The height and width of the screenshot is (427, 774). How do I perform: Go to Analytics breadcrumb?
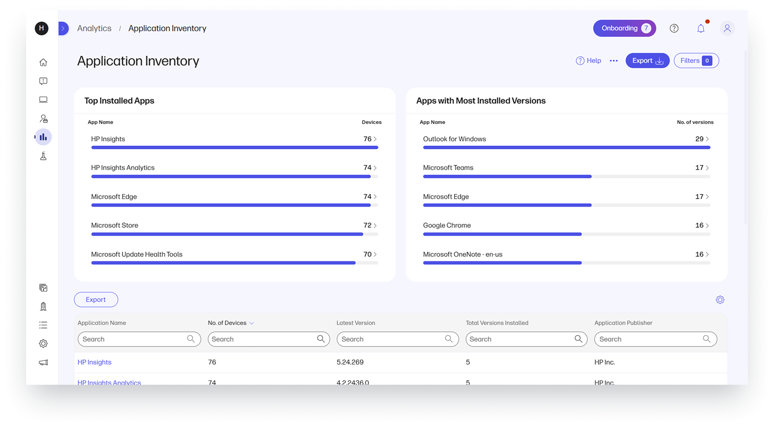tap(94, 28)
